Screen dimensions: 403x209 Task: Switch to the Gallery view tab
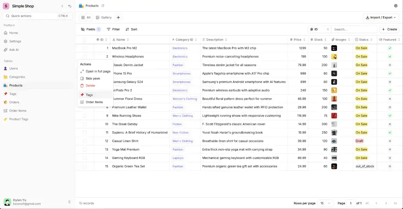103,17
